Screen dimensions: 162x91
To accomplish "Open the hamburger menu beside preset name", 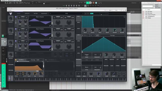I will [88, 13].
